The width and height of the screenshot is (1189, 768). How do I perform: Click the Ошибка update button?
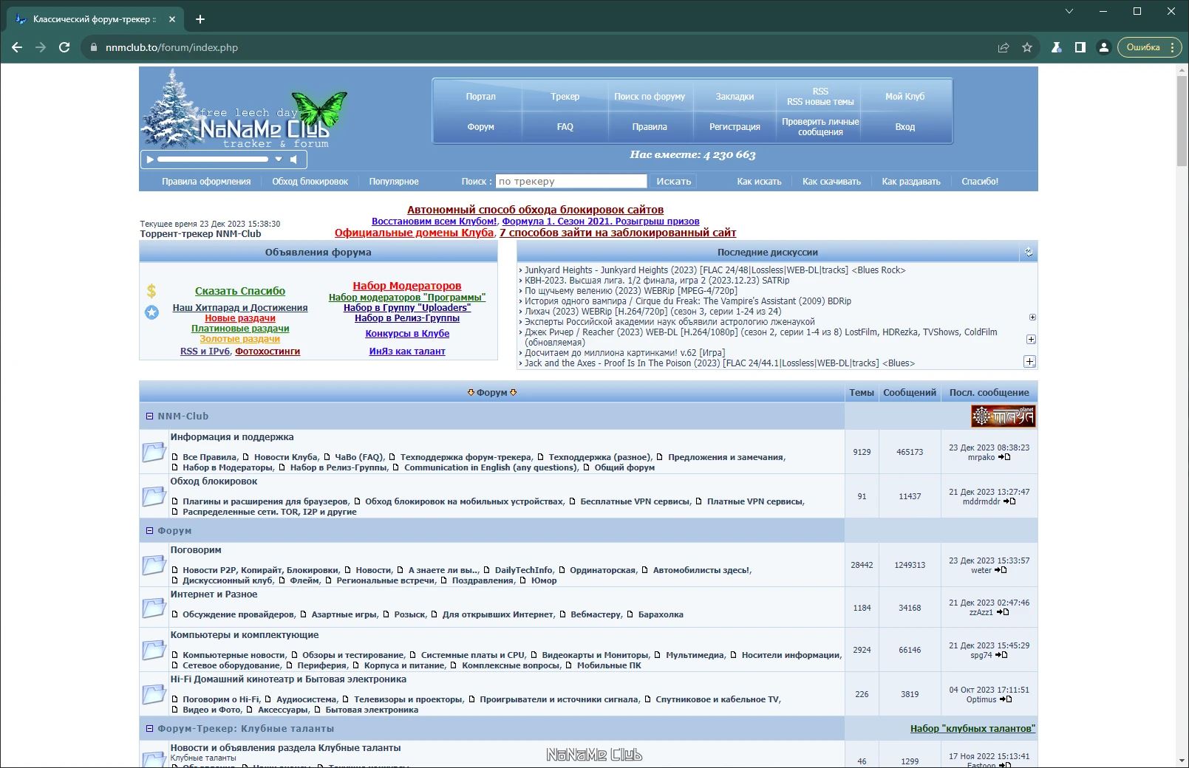click(1149, 47)
